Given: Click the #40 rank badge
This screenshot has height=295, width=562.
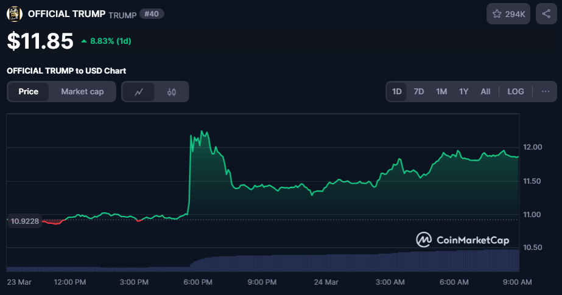Looking at the screenshot, I should coord(152,14).
